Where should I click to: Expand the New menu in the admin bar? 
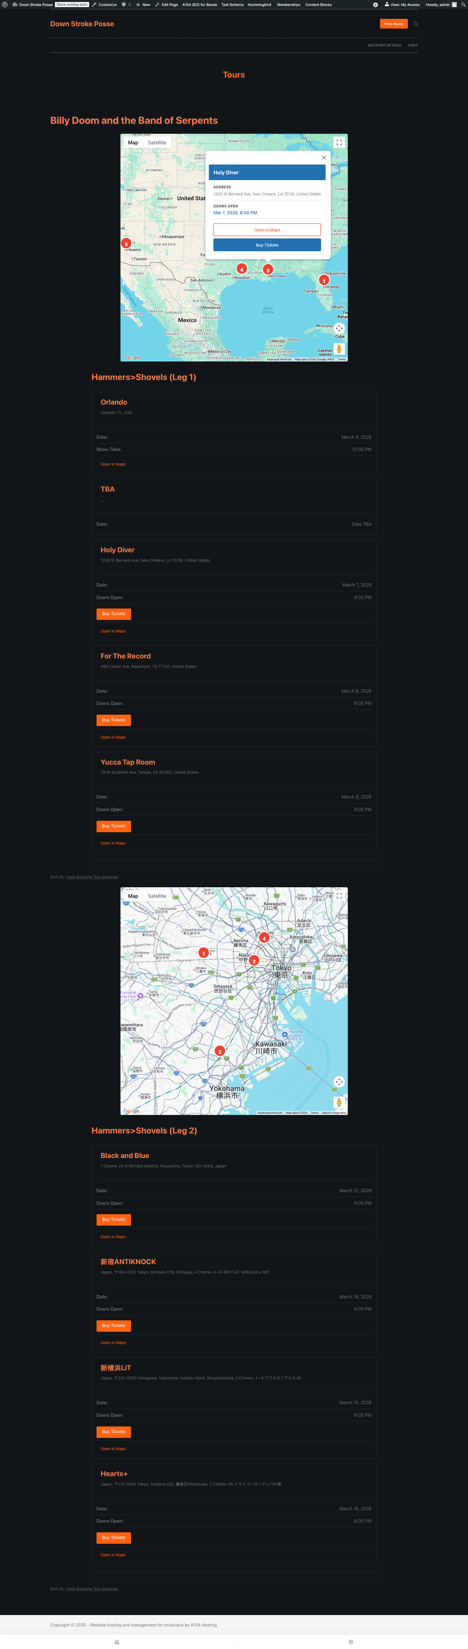143,5
